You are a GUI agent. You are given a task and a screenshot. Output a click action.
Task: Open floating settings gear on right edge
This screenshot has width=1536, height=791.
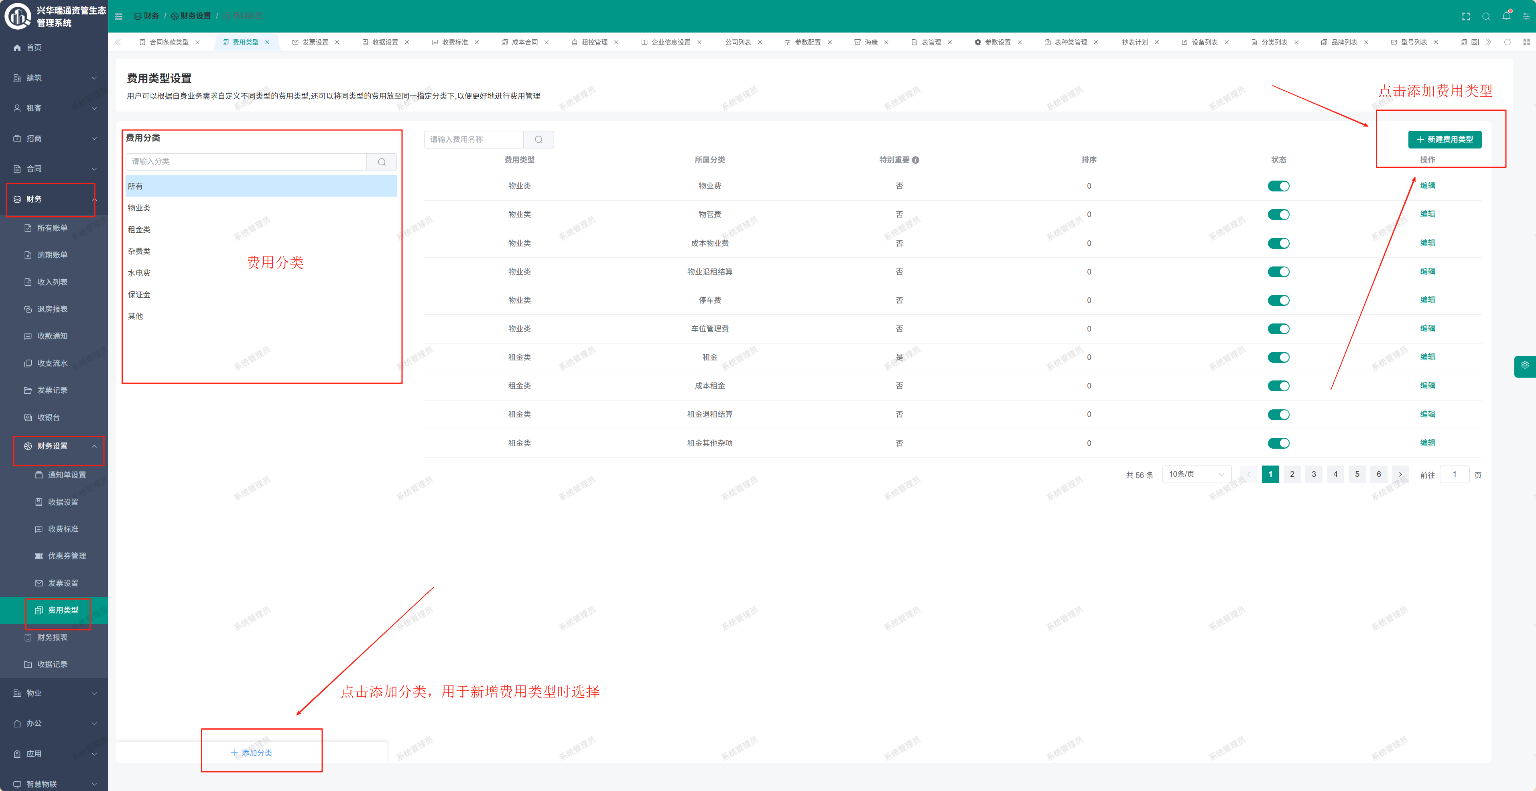1525,365
